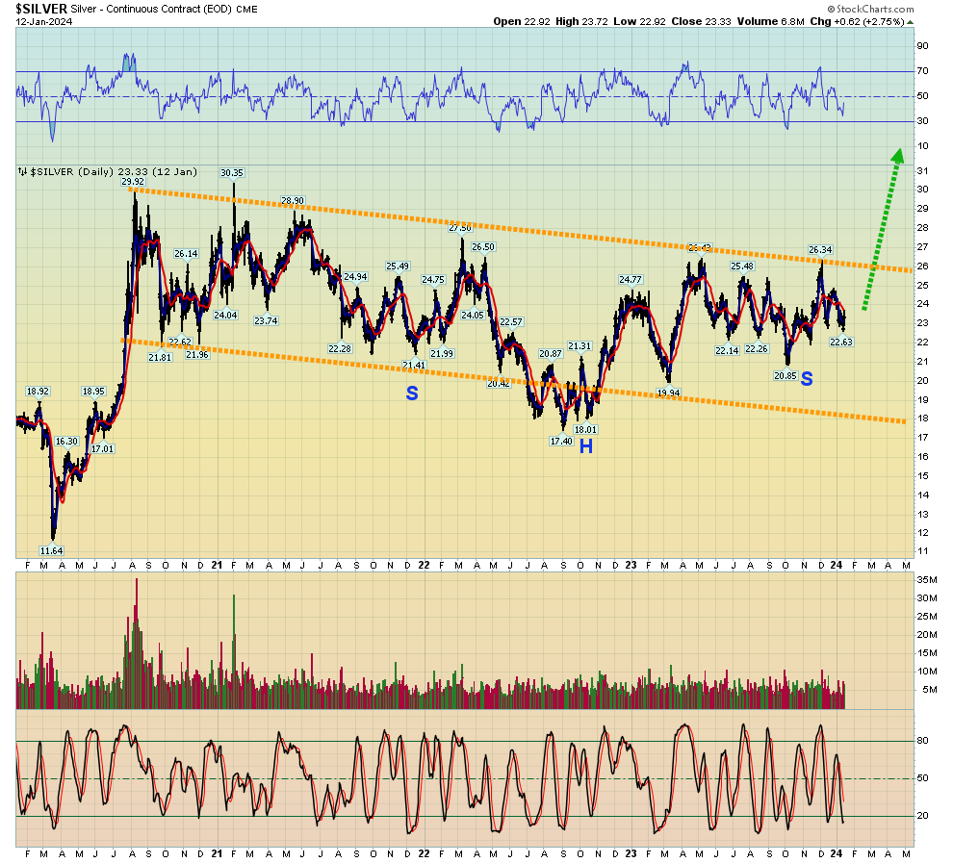953x863 pixels.
Task: Click the green dotted upward arrow head
Action: pyautogui.click(x=898, y=156)
